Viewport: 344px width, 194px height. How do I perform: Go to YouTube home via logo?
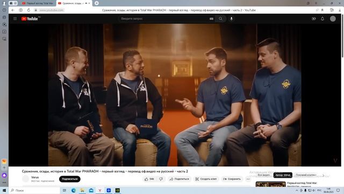point(30,19)
